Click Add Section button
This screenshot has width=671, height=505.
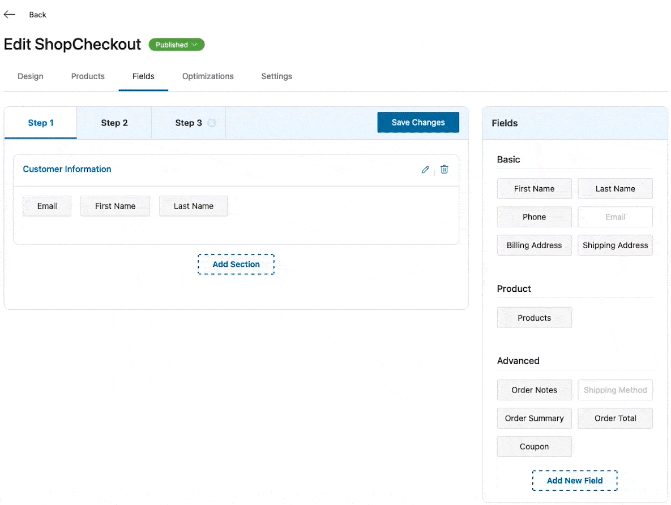pyautogui.click(x=236, y=264)
